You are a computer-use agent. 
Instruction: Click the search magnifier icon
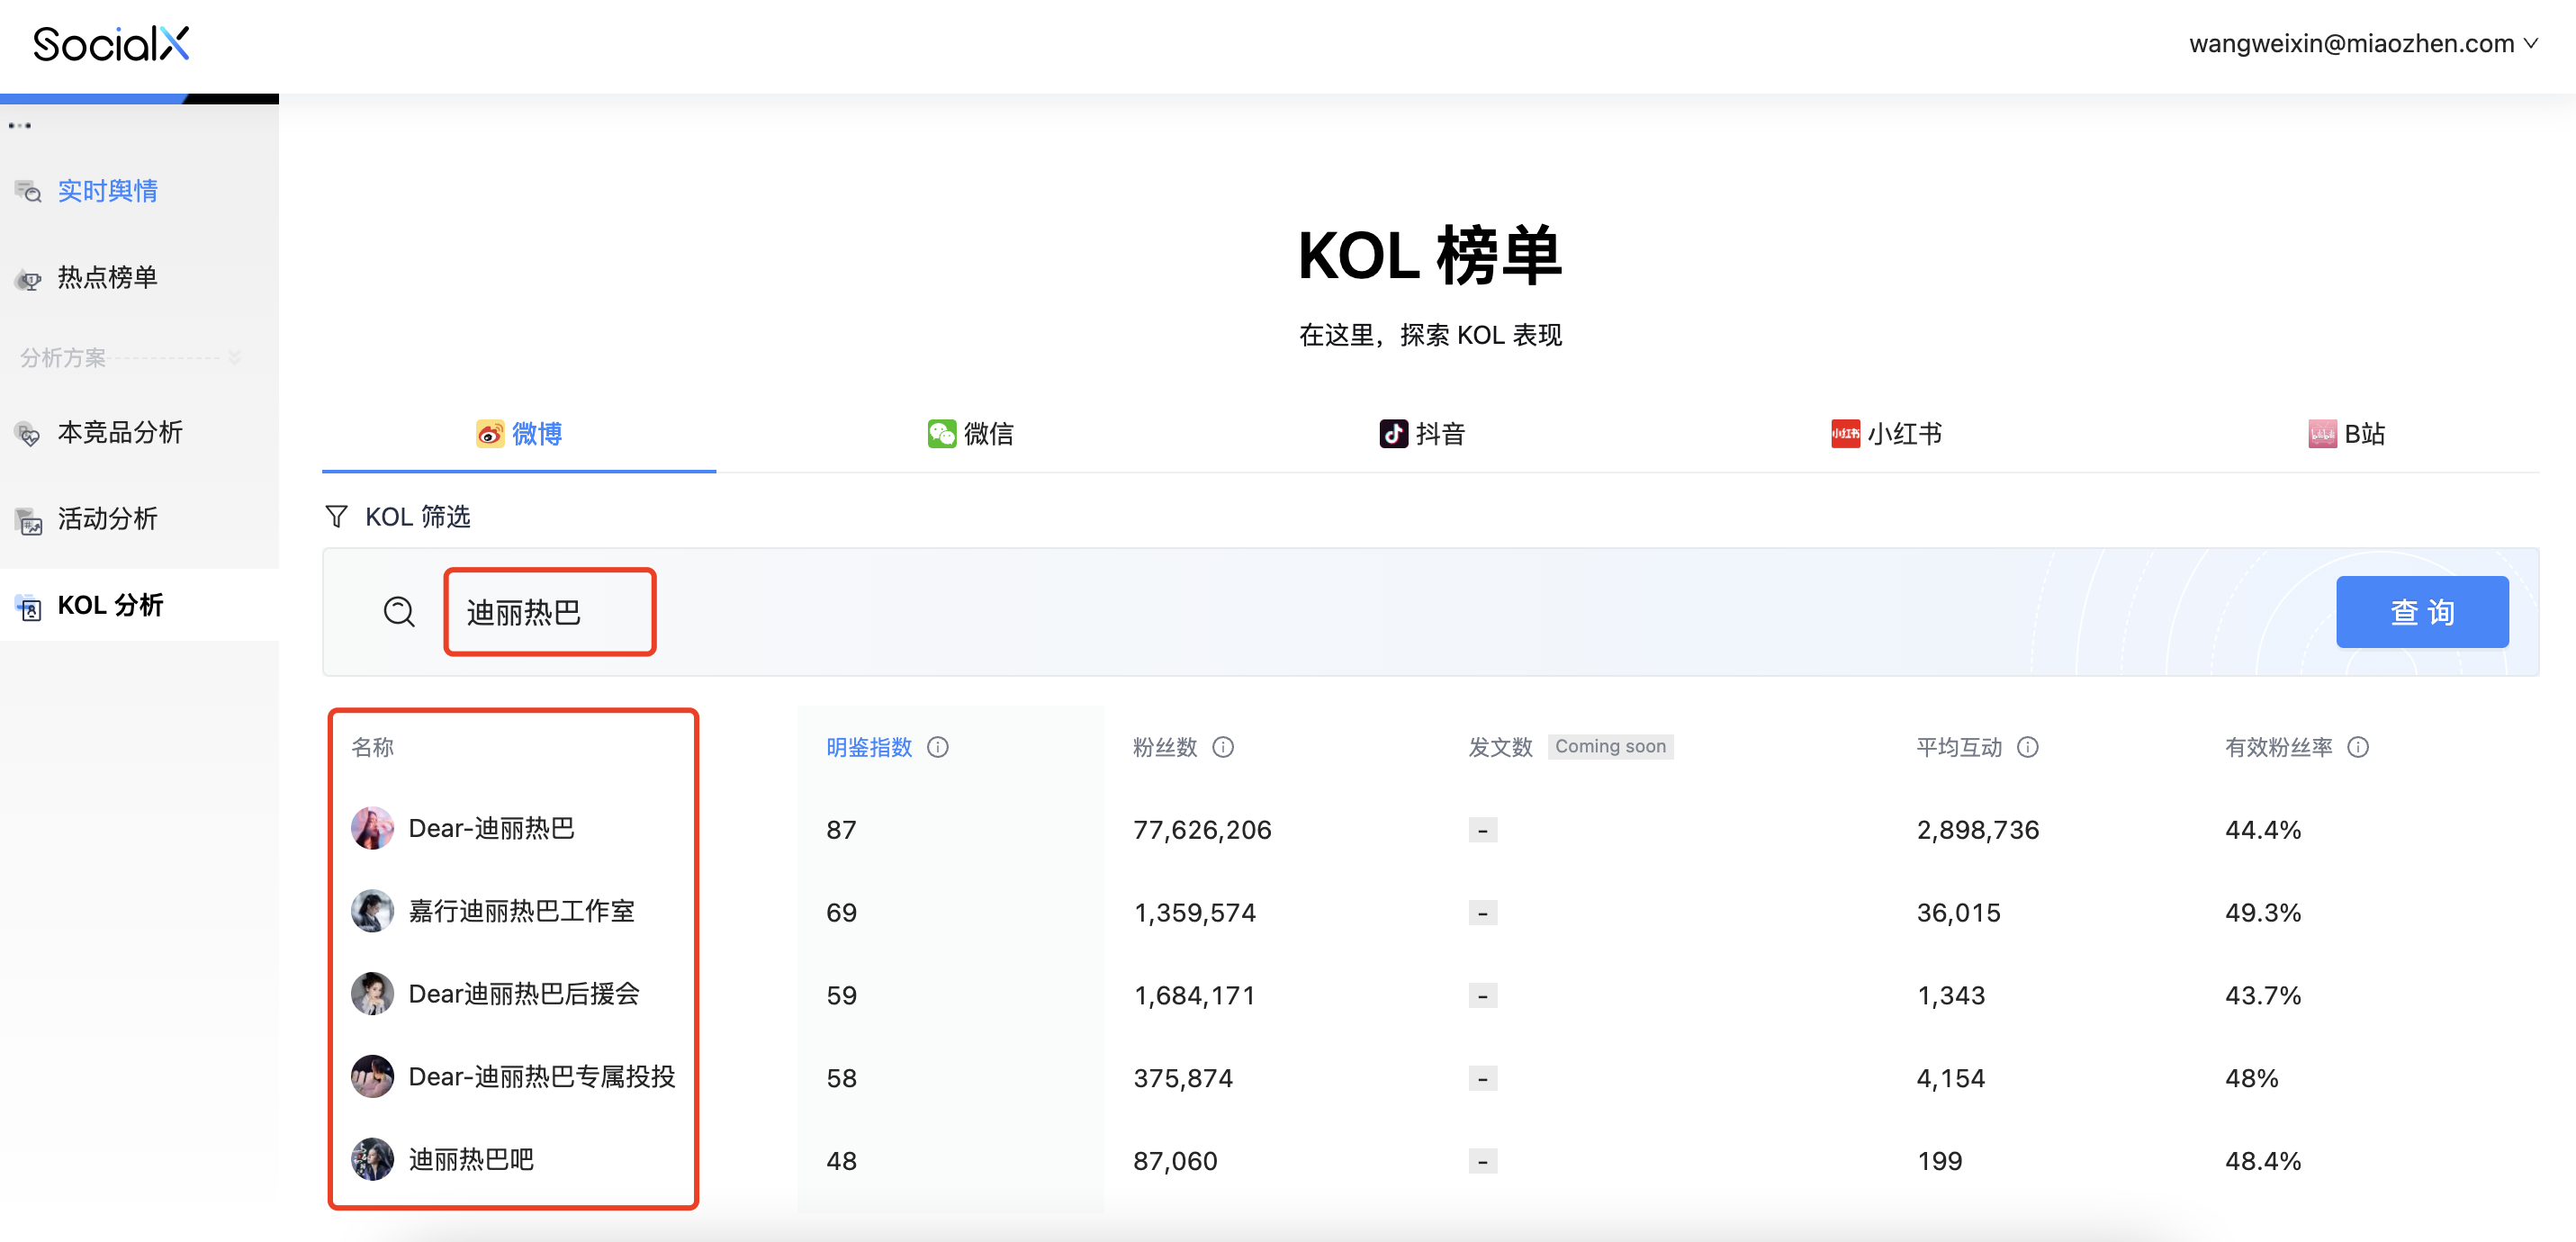[399, 611]
